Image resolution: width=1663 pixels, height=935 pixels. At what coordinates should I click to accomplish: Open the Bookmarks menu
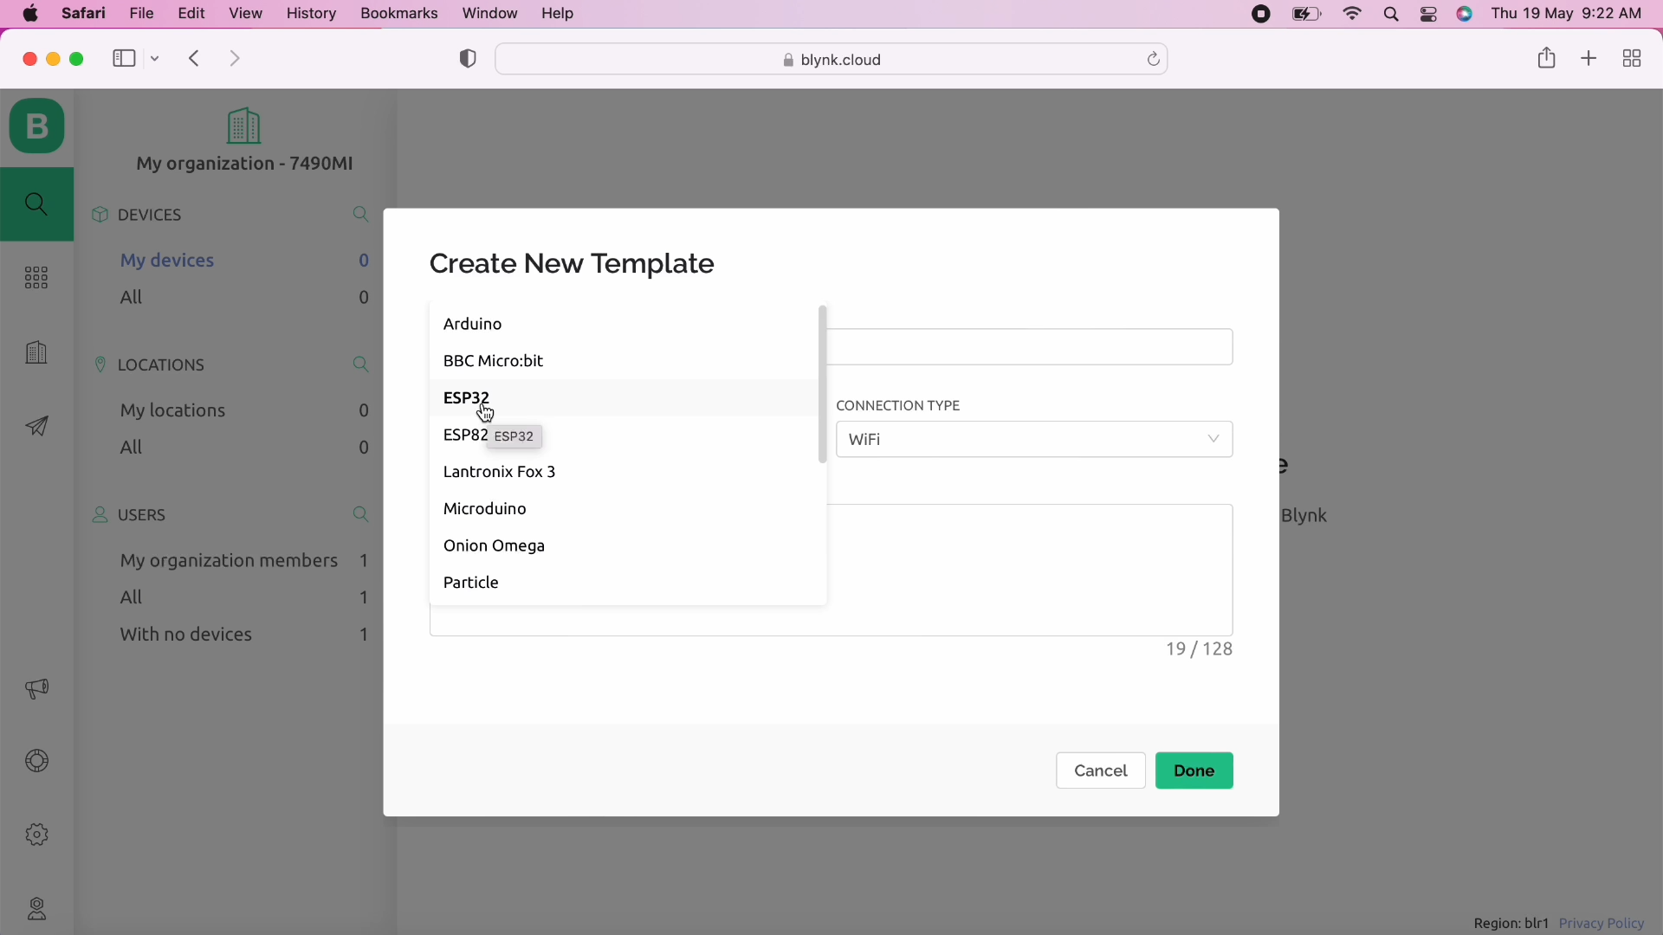[399, 14]
